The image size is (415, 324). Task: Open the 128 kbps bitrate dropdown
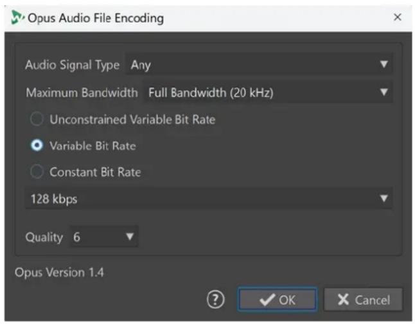pos(209,199)
